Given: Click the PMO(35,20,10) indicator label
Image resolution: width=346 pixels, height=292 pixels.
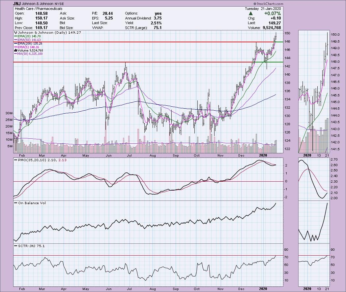Looking at the screenshot, I should [40, 160].
